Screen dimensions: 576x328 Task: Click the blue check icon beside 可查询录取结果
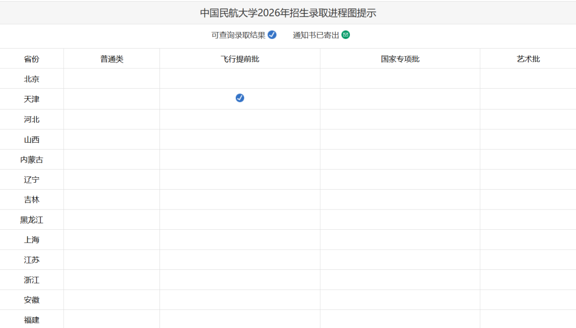(x=272, y=35)
